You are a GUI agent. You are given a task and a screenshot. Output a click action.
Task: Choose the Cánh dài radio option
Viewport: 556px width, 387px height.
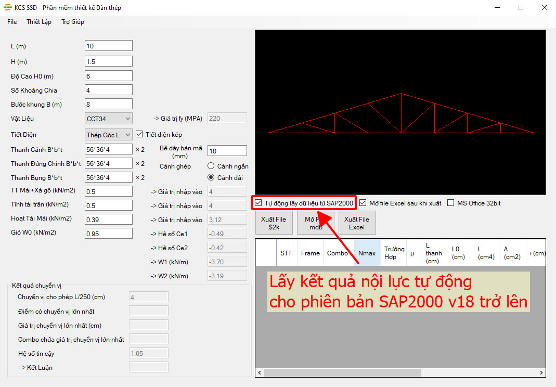click(211, 177)
